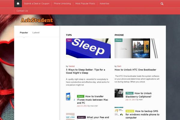
Task: Open Most Popular Posts menu item
Action: coord(85,4)
